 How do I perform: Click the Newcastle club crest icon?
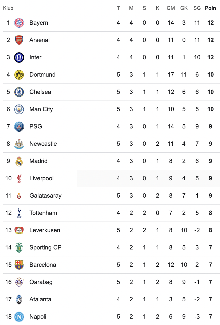coord(19,144)
